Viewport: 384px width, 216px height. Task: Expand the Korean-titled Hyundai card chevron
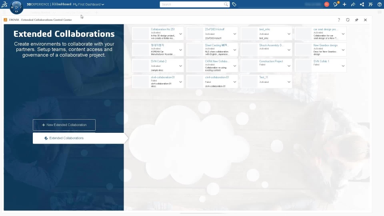[180, 50]
